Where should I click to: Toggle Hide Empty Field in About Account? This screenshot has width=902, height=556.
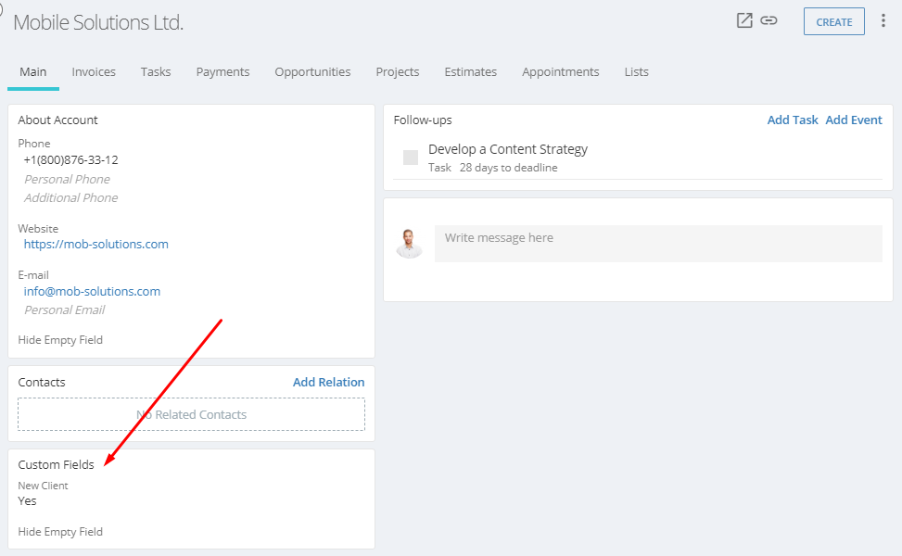pos(60,340)
